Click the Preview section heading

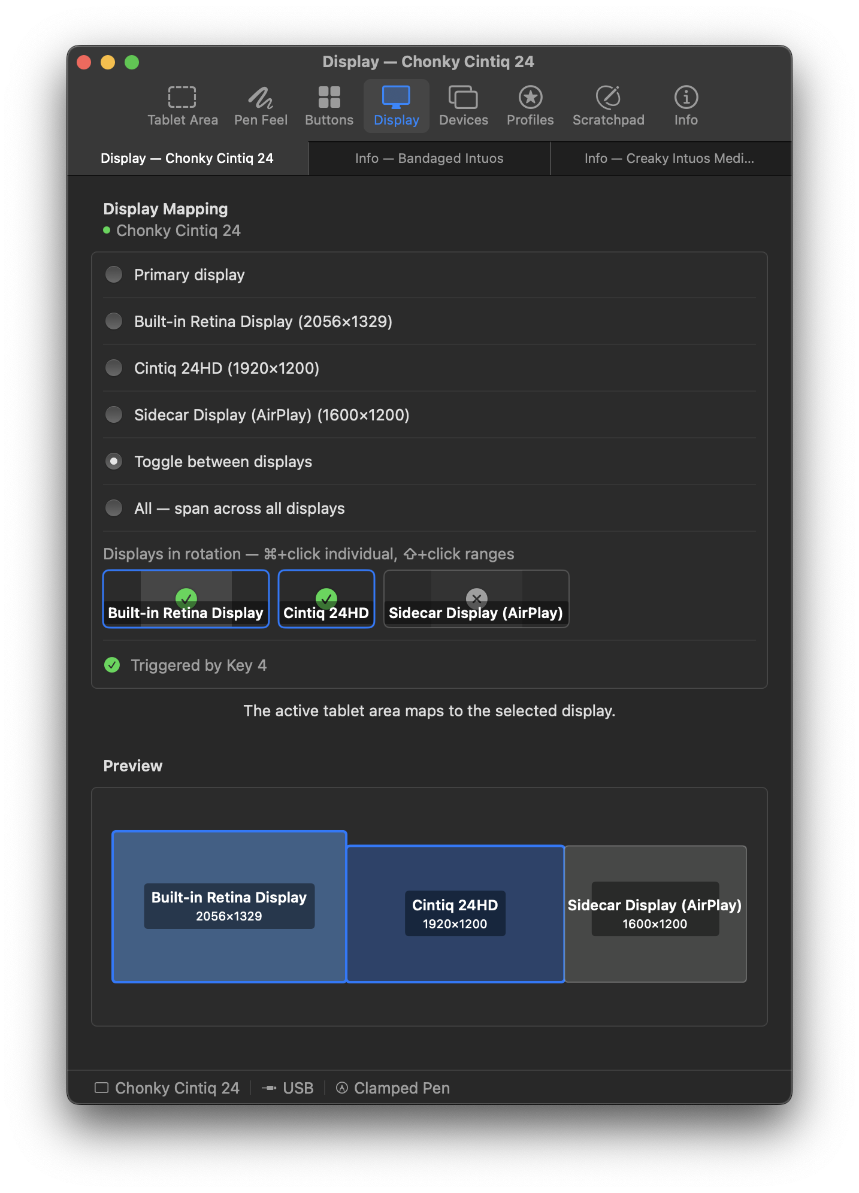coord(133,766)
